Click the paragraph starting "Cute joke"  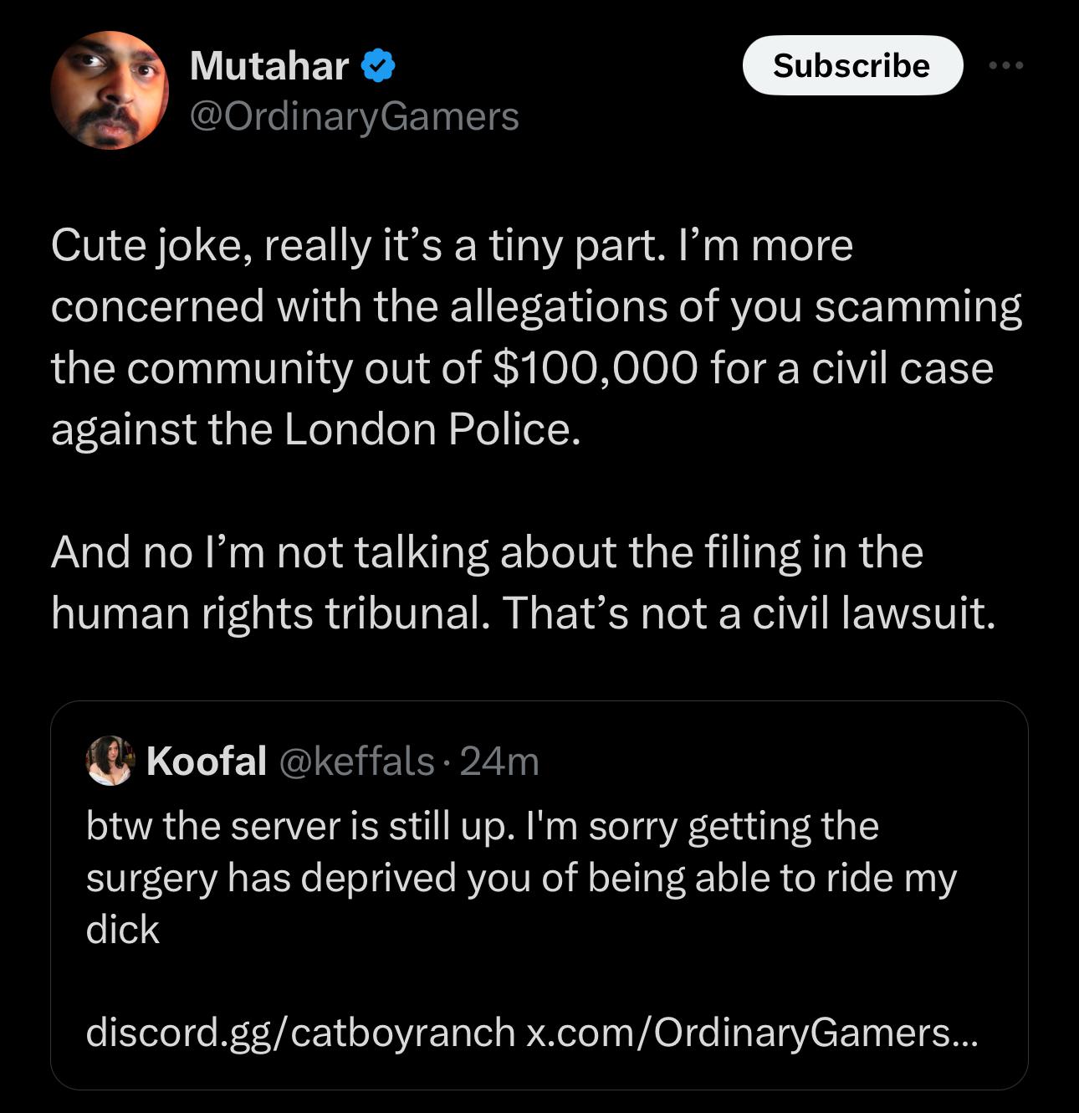(535, 336)
